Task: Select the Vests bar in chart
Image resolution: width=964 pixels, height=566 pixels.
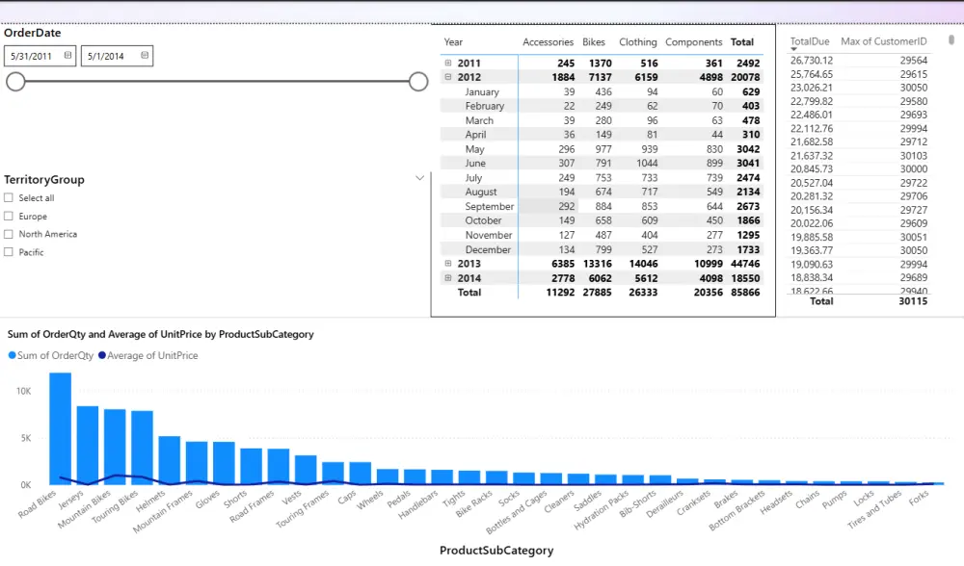Action: (x=306, y=470)
